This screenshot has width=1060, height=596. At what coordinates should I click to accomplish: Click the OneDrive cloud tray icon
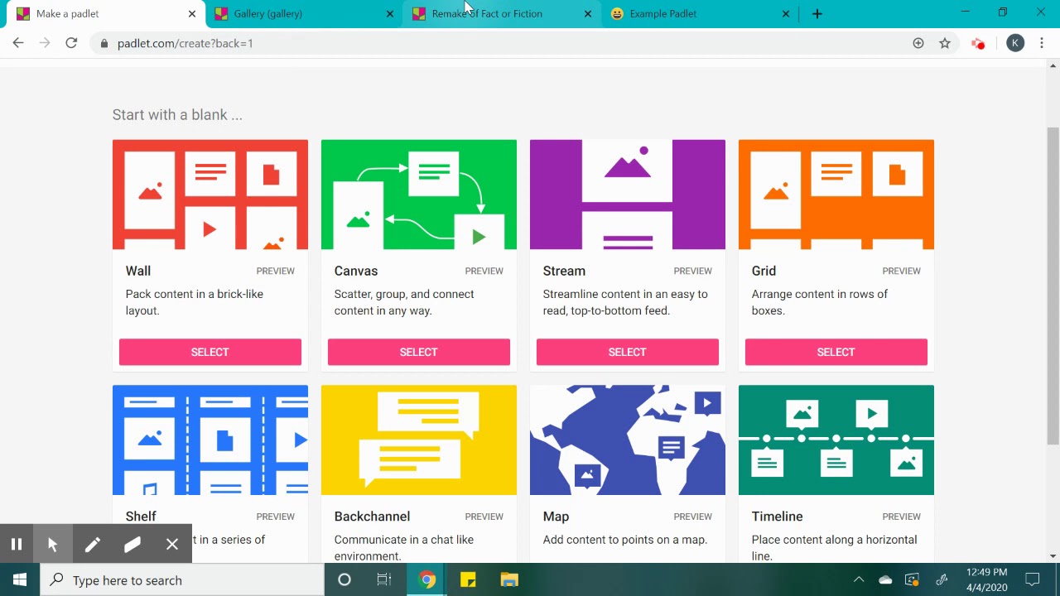pos(885,580)
